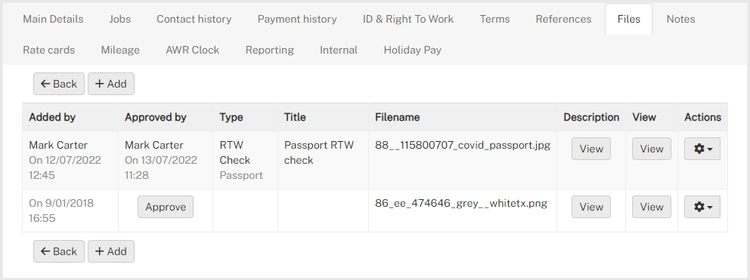
Task: Go to Payment history tab
Action: 297,19
